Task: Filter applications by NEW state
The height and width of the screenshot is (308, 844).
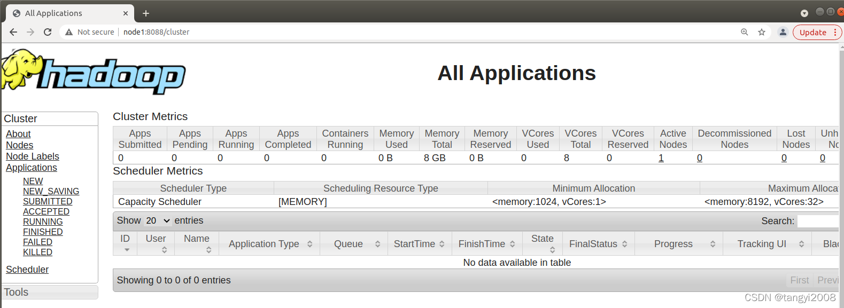Action: tap(33, 181)
